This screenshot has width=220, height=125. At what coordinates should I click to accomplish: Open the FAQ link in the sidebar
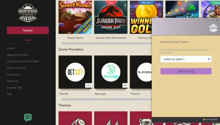(x=9, y=94)
